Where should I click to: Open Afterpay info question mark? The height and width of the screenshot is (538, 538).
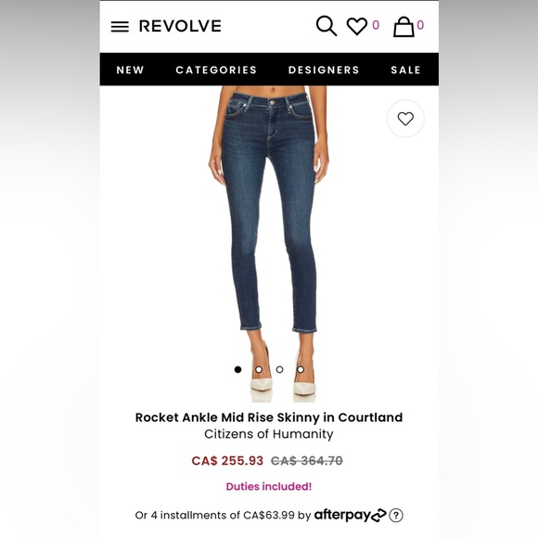tap(396, 515)
